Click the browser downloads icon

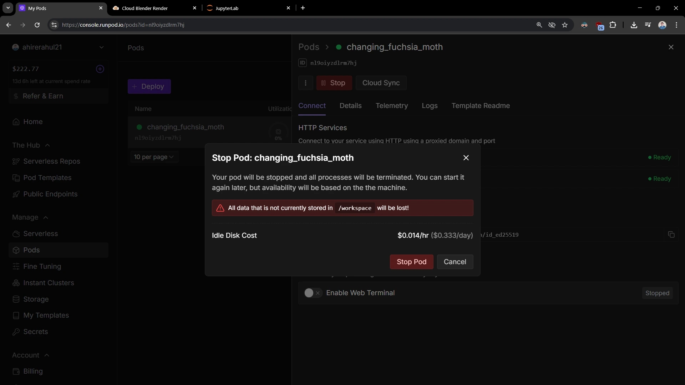634,25
